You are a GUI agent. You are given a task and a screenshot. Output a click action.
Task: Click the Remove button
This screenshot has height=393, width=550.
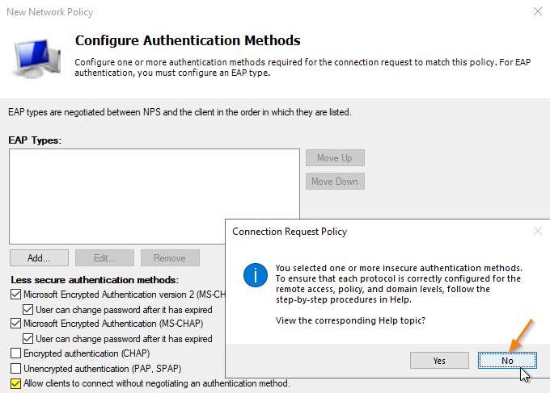(x=170, y=258)
